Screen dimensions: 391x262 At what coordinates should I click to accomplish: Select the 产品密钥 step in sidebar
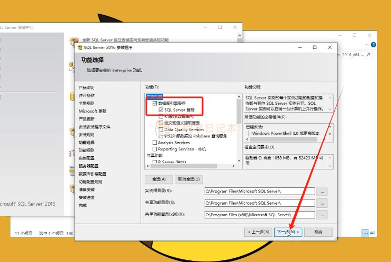pyautogui.click(x=86, y=87)
